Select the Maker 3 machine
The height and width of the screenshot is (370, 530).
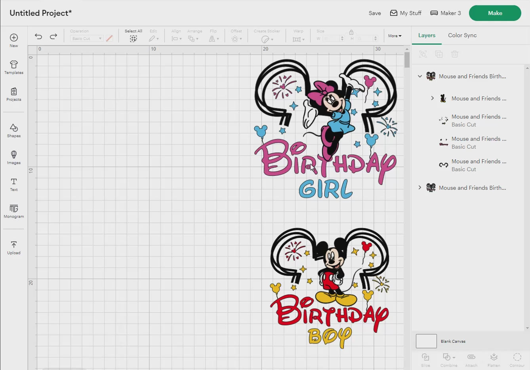pos(446,13)
